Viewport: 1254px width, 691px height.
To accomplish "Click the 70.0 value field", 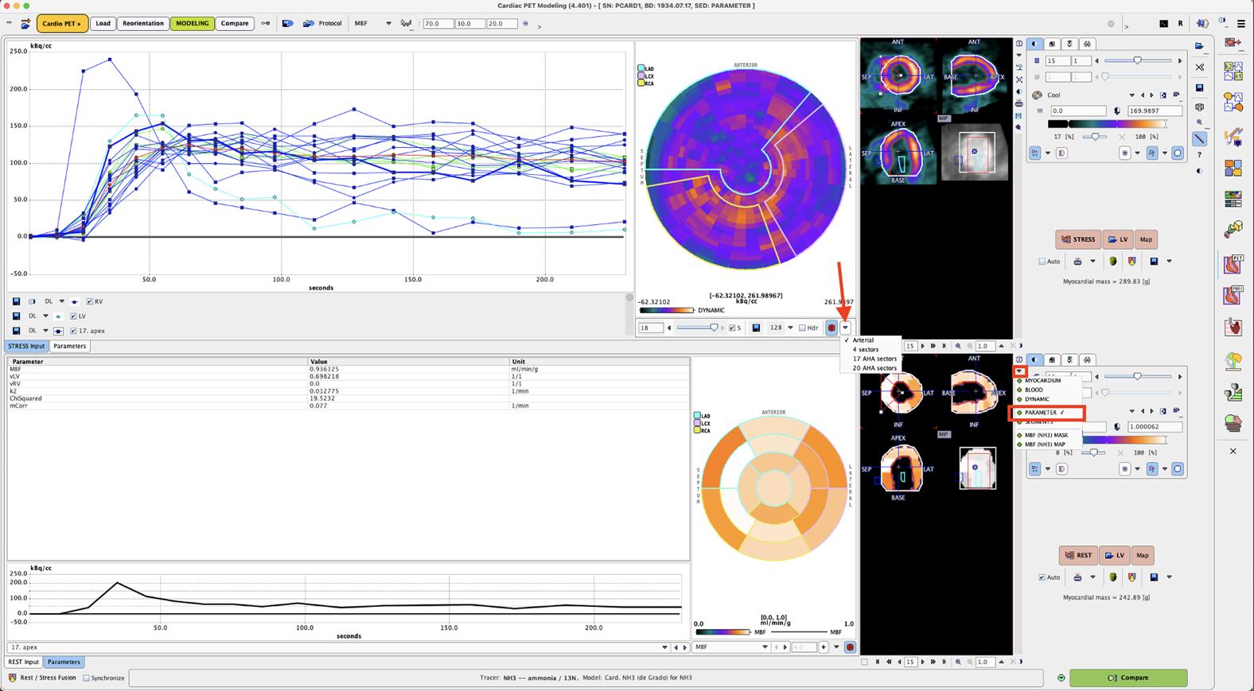I will point(438,24).
